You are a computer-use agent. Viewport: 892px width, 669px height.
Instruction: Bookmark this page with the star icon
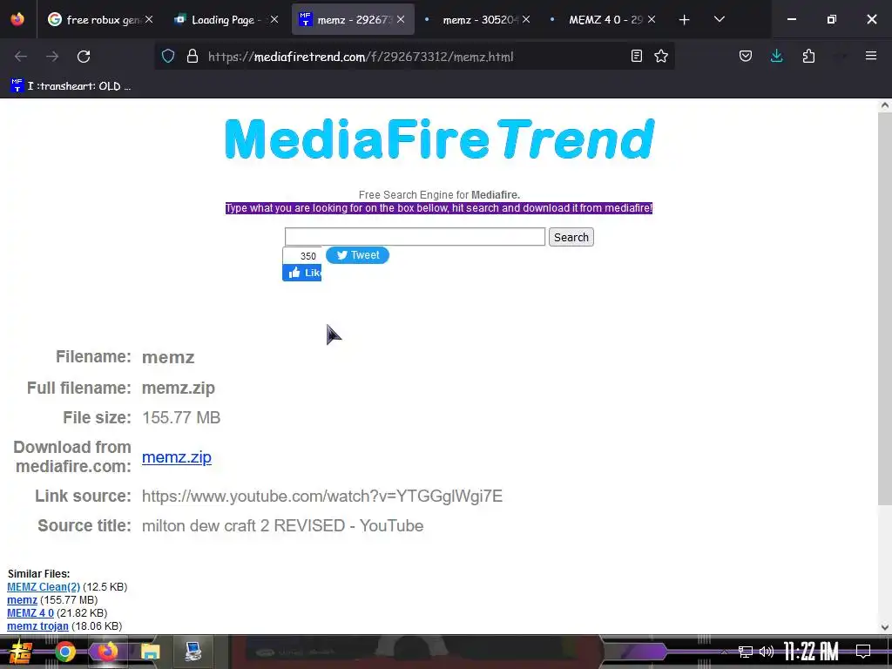pos(661,56)
